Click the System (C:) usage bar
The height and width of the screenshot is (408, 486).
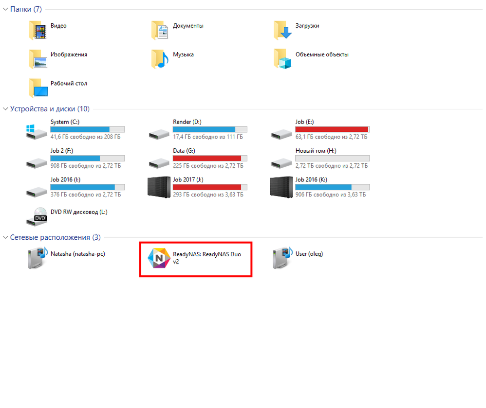[x=88, y=129]
